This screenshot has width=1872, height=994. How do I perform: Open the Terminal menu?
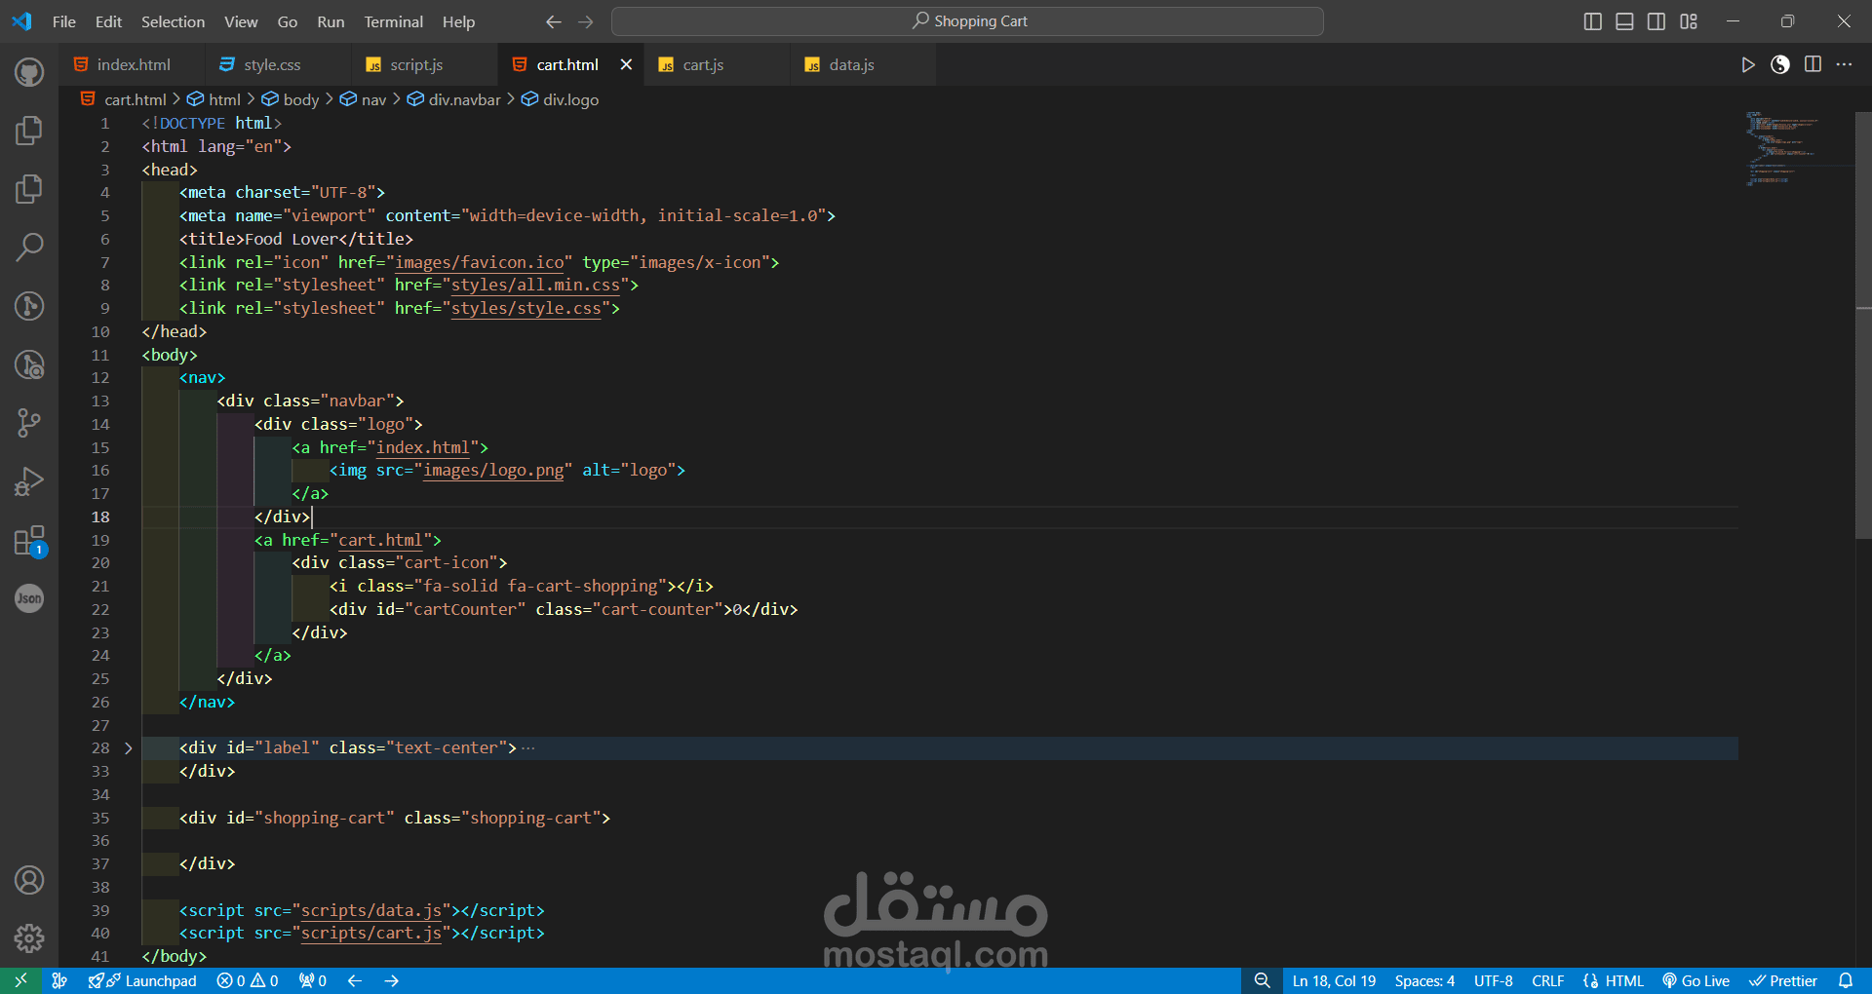[393, 21]
